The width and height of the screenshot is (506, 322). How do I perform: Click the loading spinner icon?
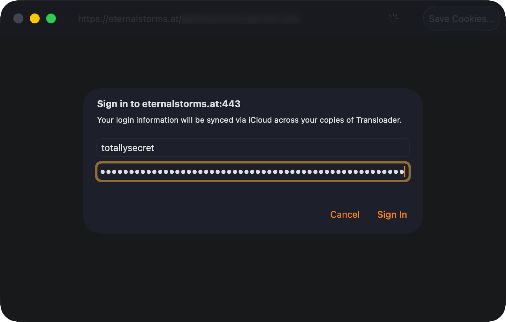click(393, 18)
